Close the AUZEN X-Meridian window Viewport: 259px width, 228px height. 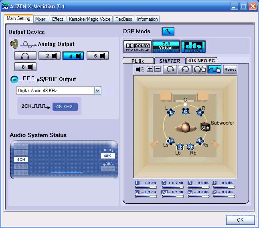pyautogui.click(x=253, y=6)
